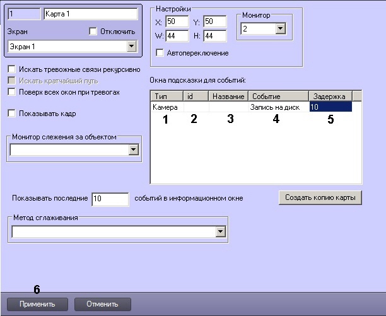Check Искать тревожные связи рекурсивно
Viewport: 386px width, 316px height.
coord(11,69)
